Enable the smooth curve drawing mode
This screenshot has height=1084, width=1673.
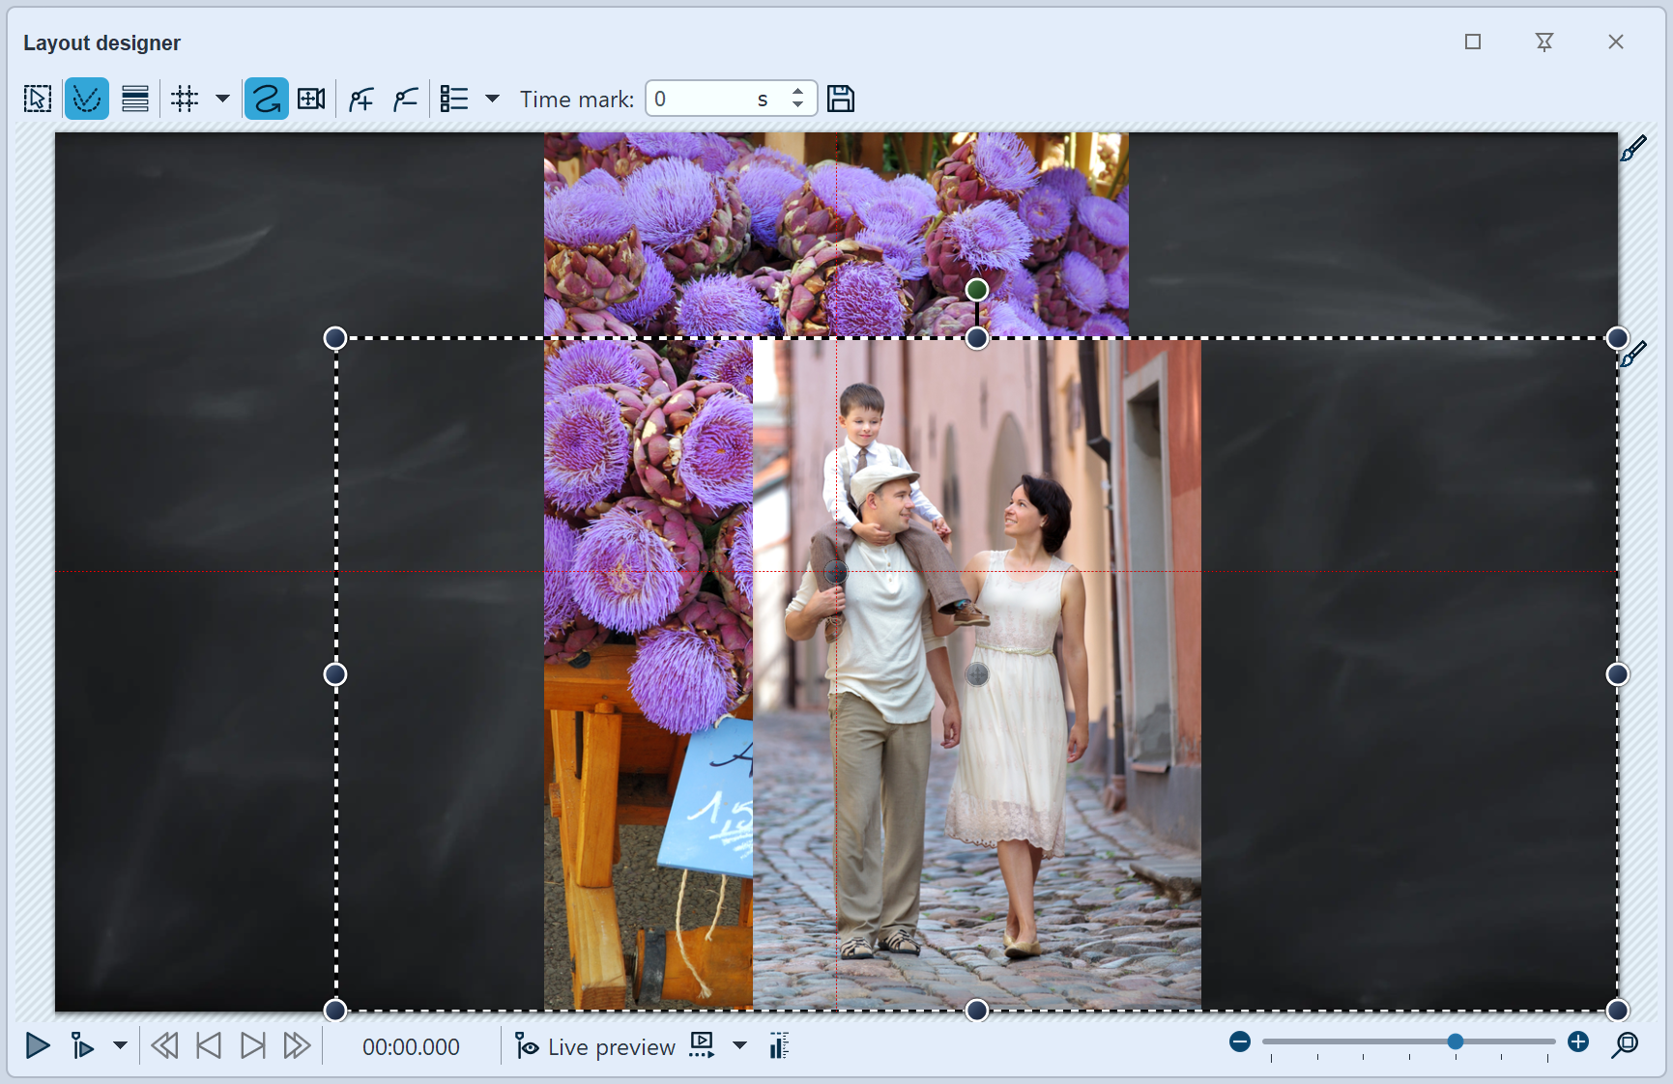coord(267,98)
